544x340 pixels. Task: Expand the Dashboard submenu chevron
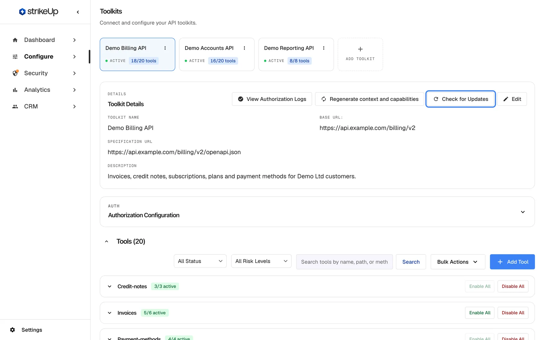(x=74, y=40)
